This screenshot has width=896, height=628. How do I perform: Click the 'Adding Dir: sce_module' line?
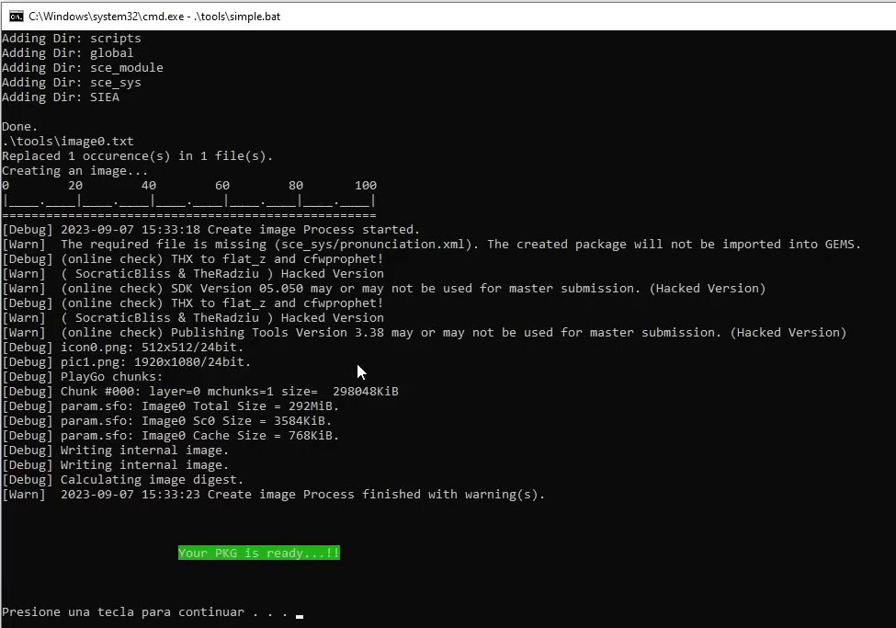[x=83, y=67]
